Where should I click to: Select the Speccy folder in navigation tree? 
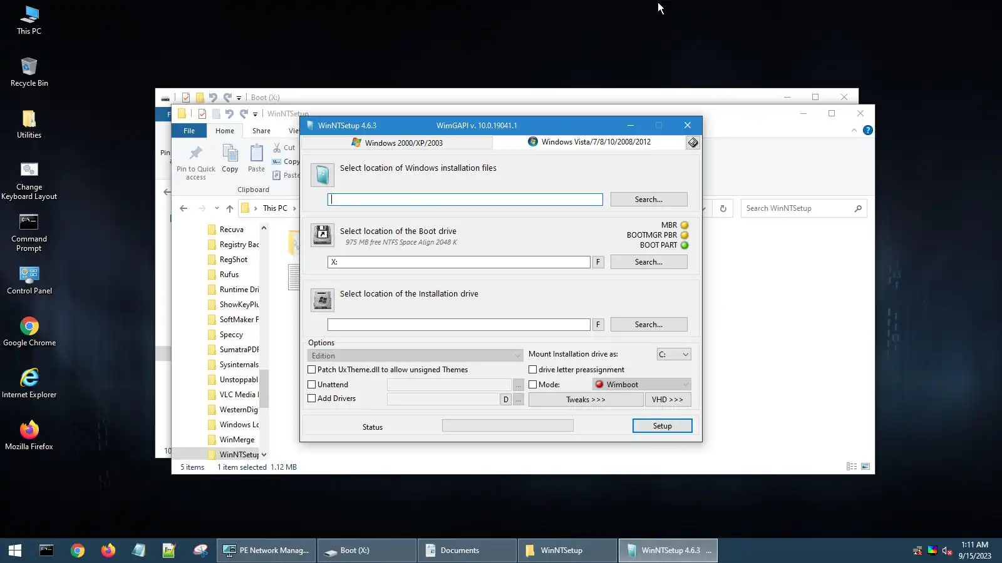[x=232, y=335]
